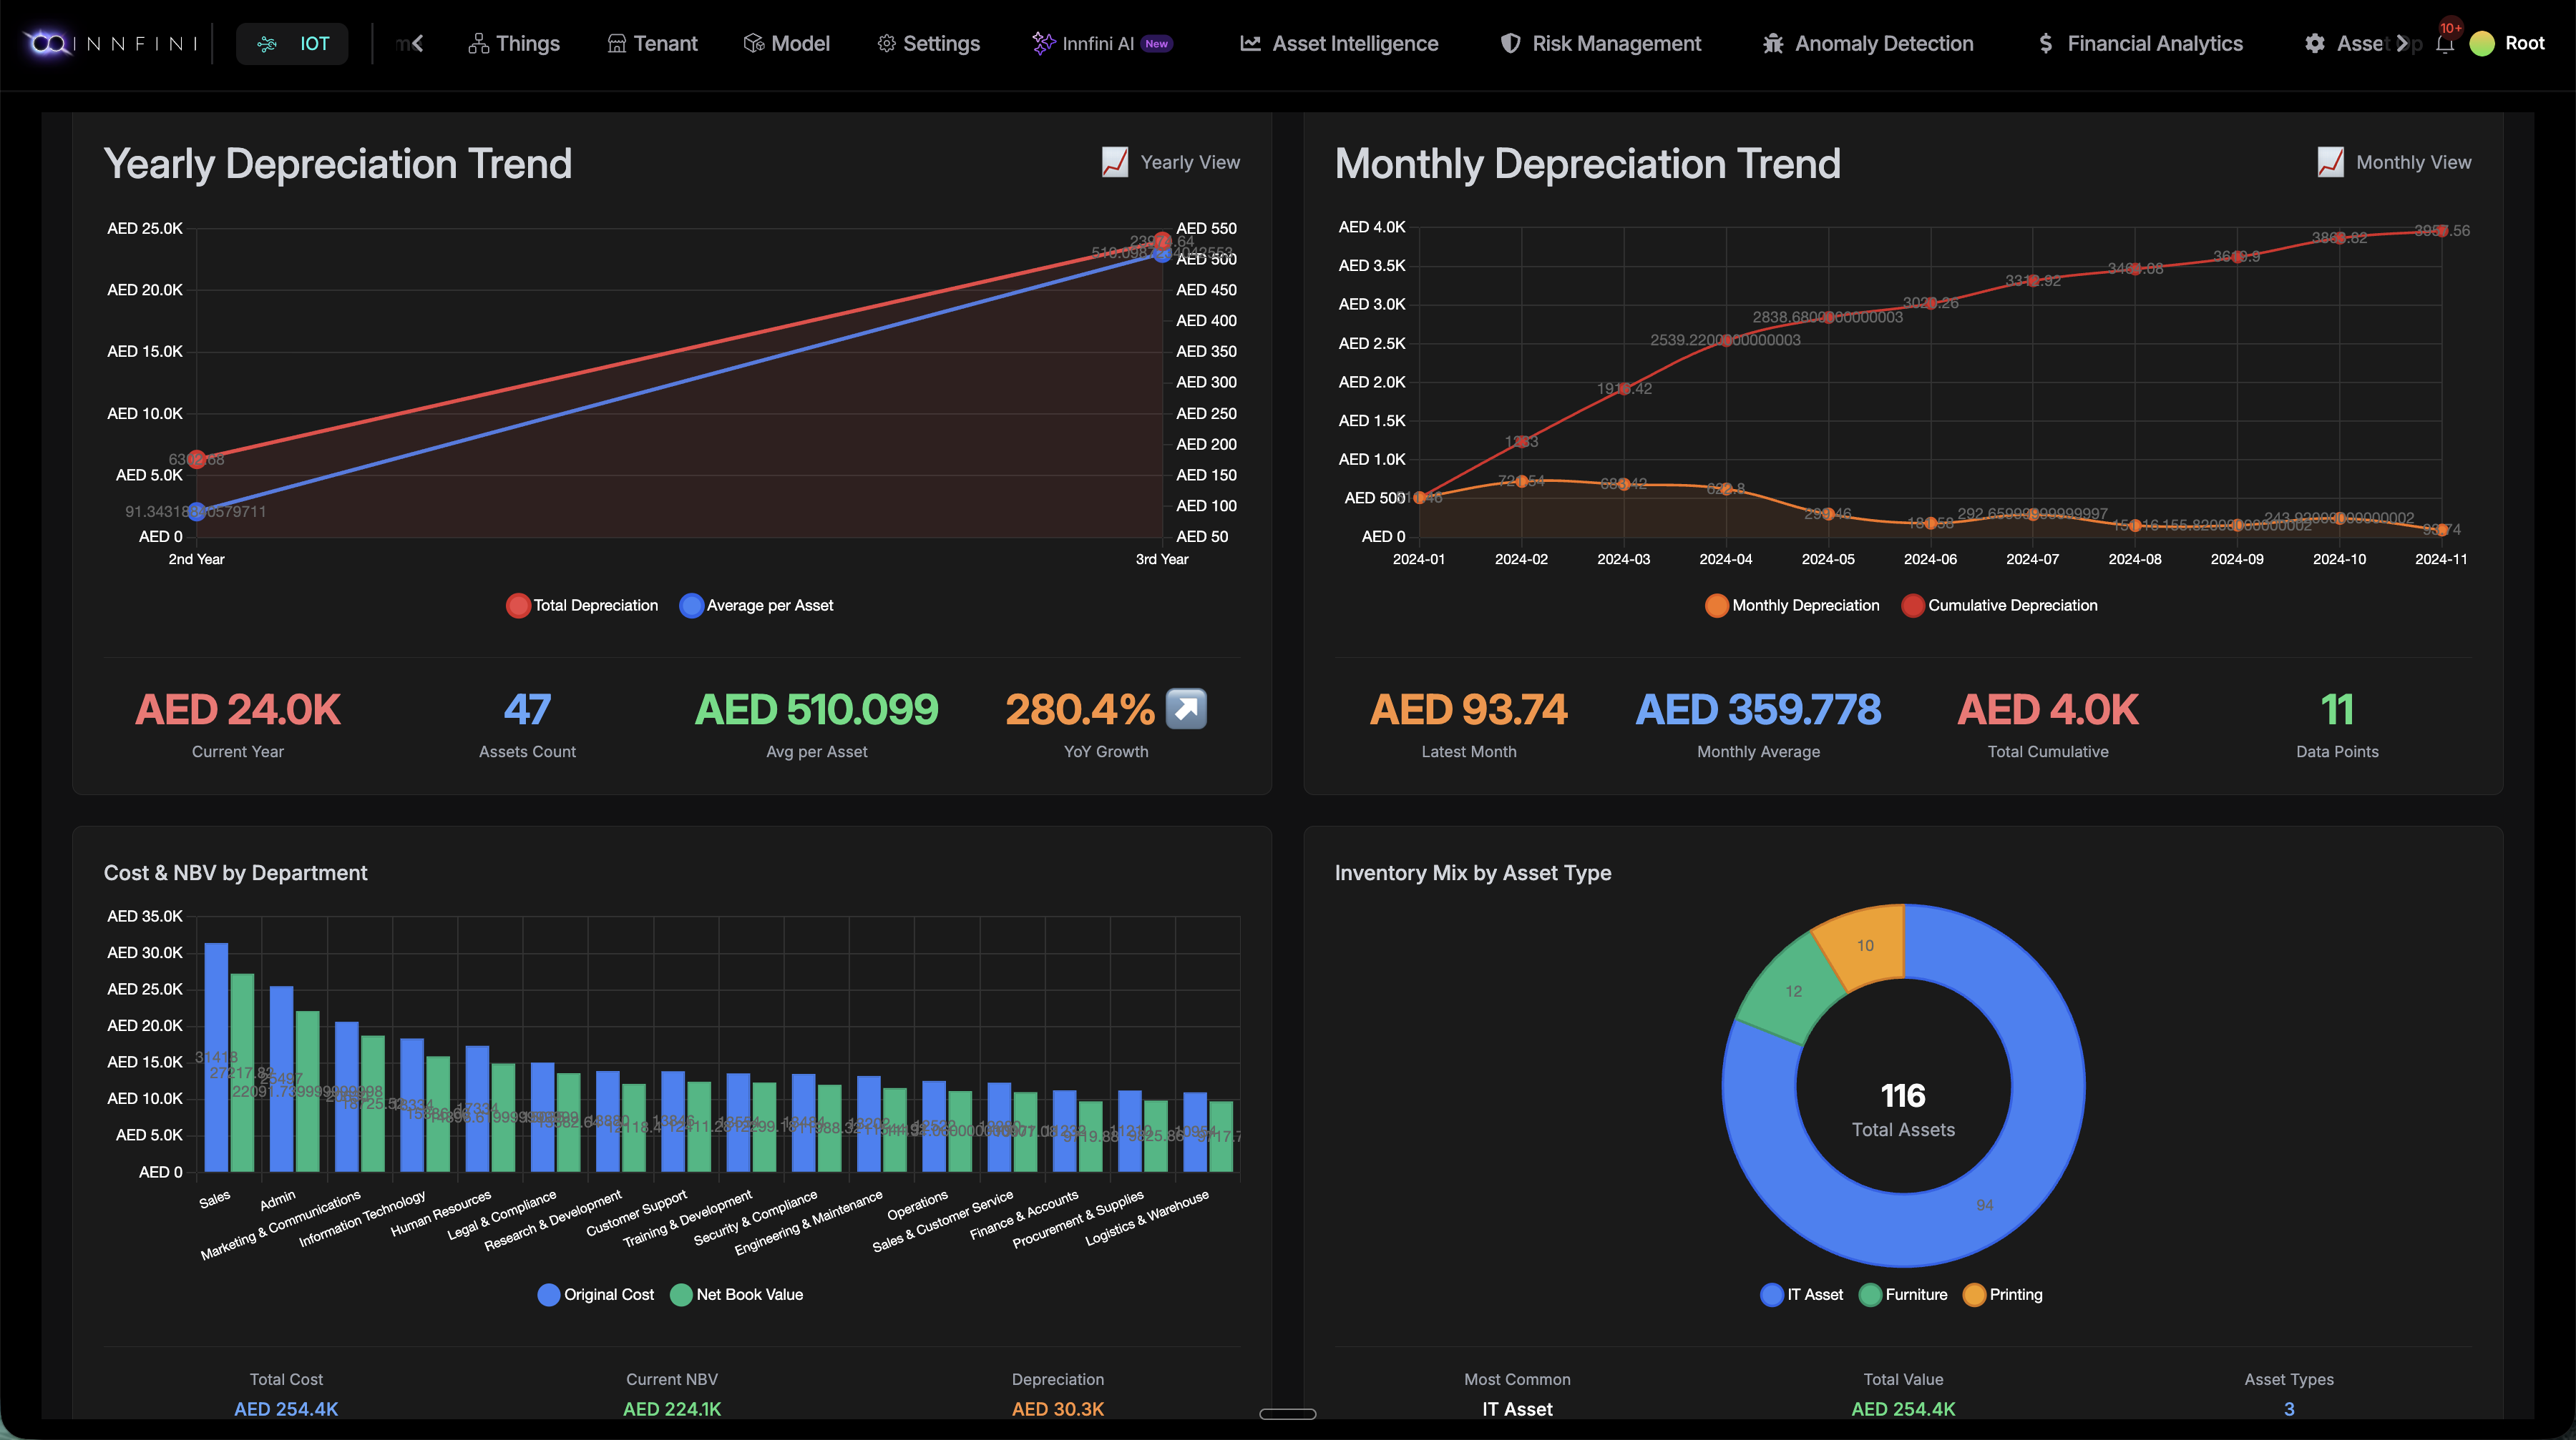
Task: Click the YoY Growth up-arrow icon
Action: point(1186,709)
